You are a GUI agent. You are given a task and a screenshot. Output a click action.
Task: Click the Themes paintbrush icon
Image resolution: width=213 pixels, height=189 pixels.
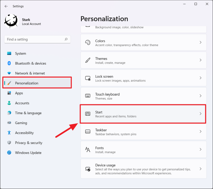pyautogui.click(x=88, y=60)
